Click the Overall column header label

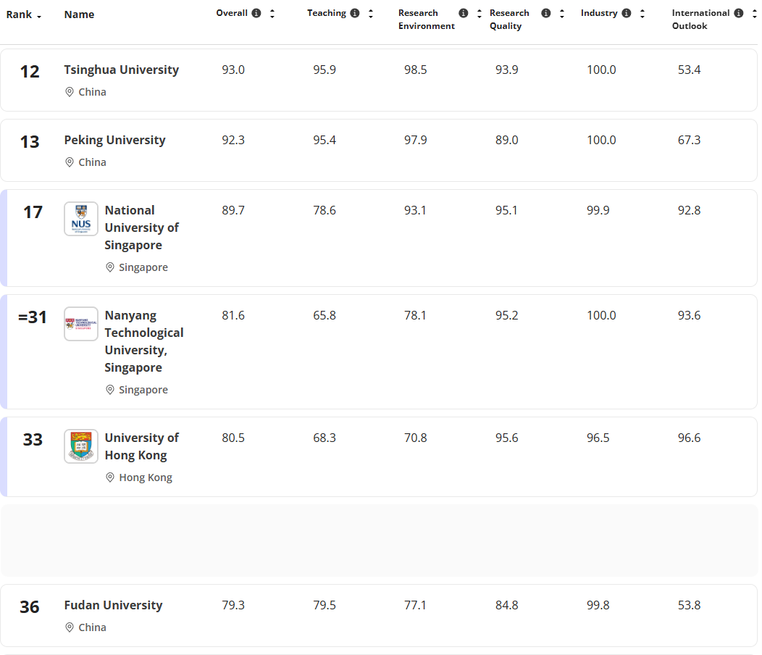click(232, 13)
